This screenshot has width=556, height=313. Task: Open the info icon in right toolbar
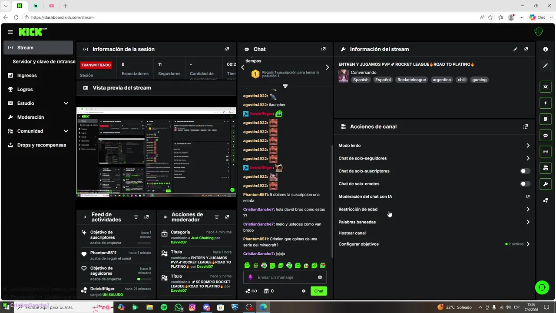click(x=546, y=50)
